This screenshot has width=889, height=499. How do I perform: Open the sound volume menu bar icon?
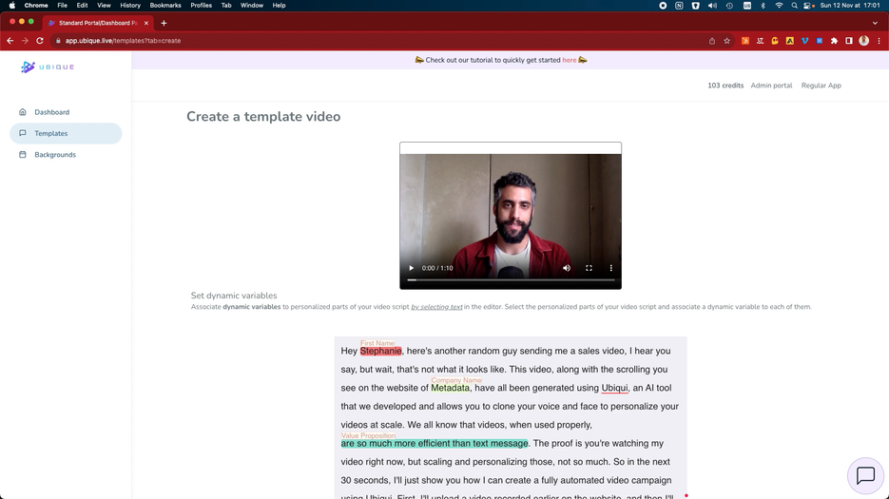(x=712, y=5)
